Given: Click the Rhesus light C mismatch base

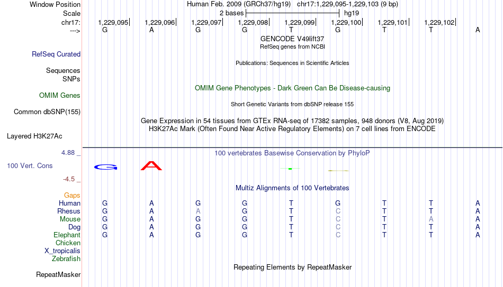Looking at the screenshot, I should [x=338, y=211].
